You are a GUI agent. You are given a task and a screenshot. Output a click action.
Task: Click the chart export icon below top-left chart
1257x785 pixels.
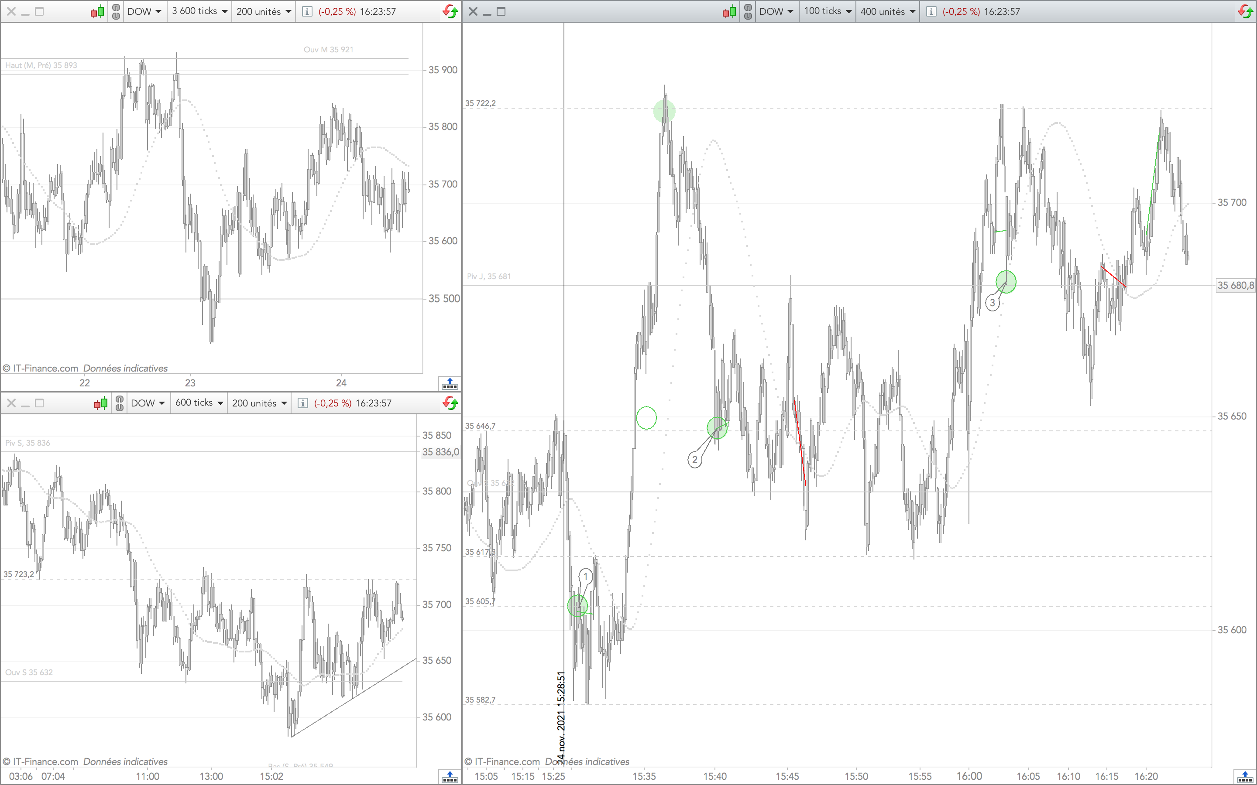point(449,384)
